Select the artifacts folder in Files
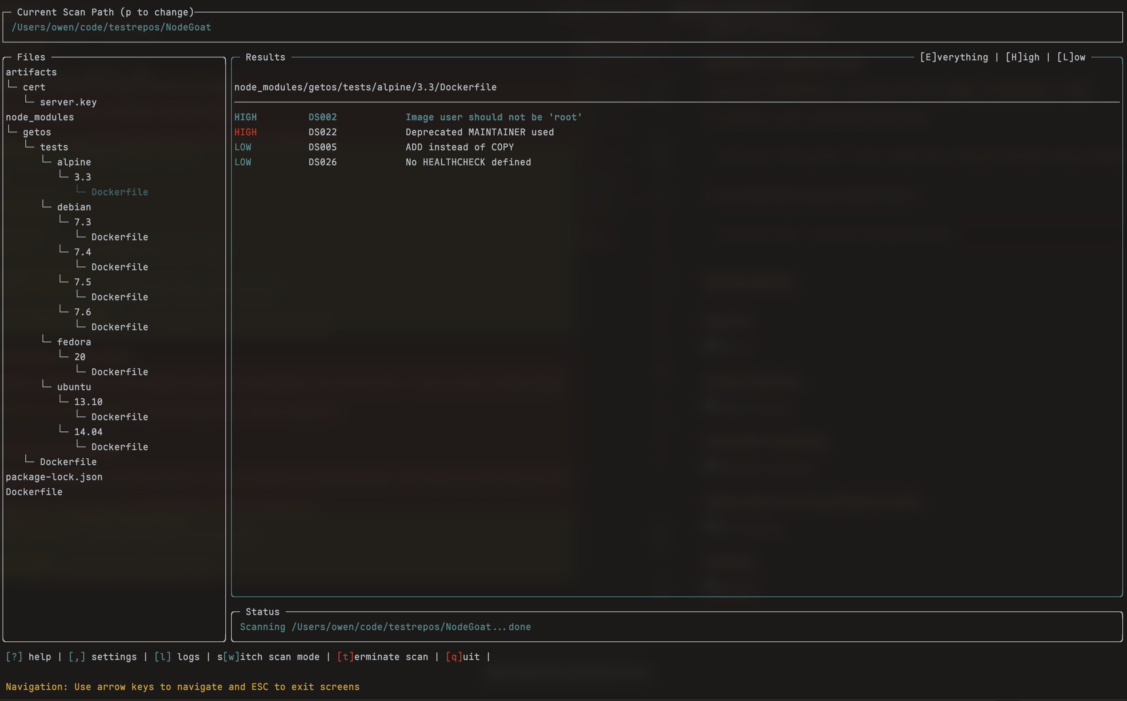The image size is (1127, 701). [x=31, y=72]
